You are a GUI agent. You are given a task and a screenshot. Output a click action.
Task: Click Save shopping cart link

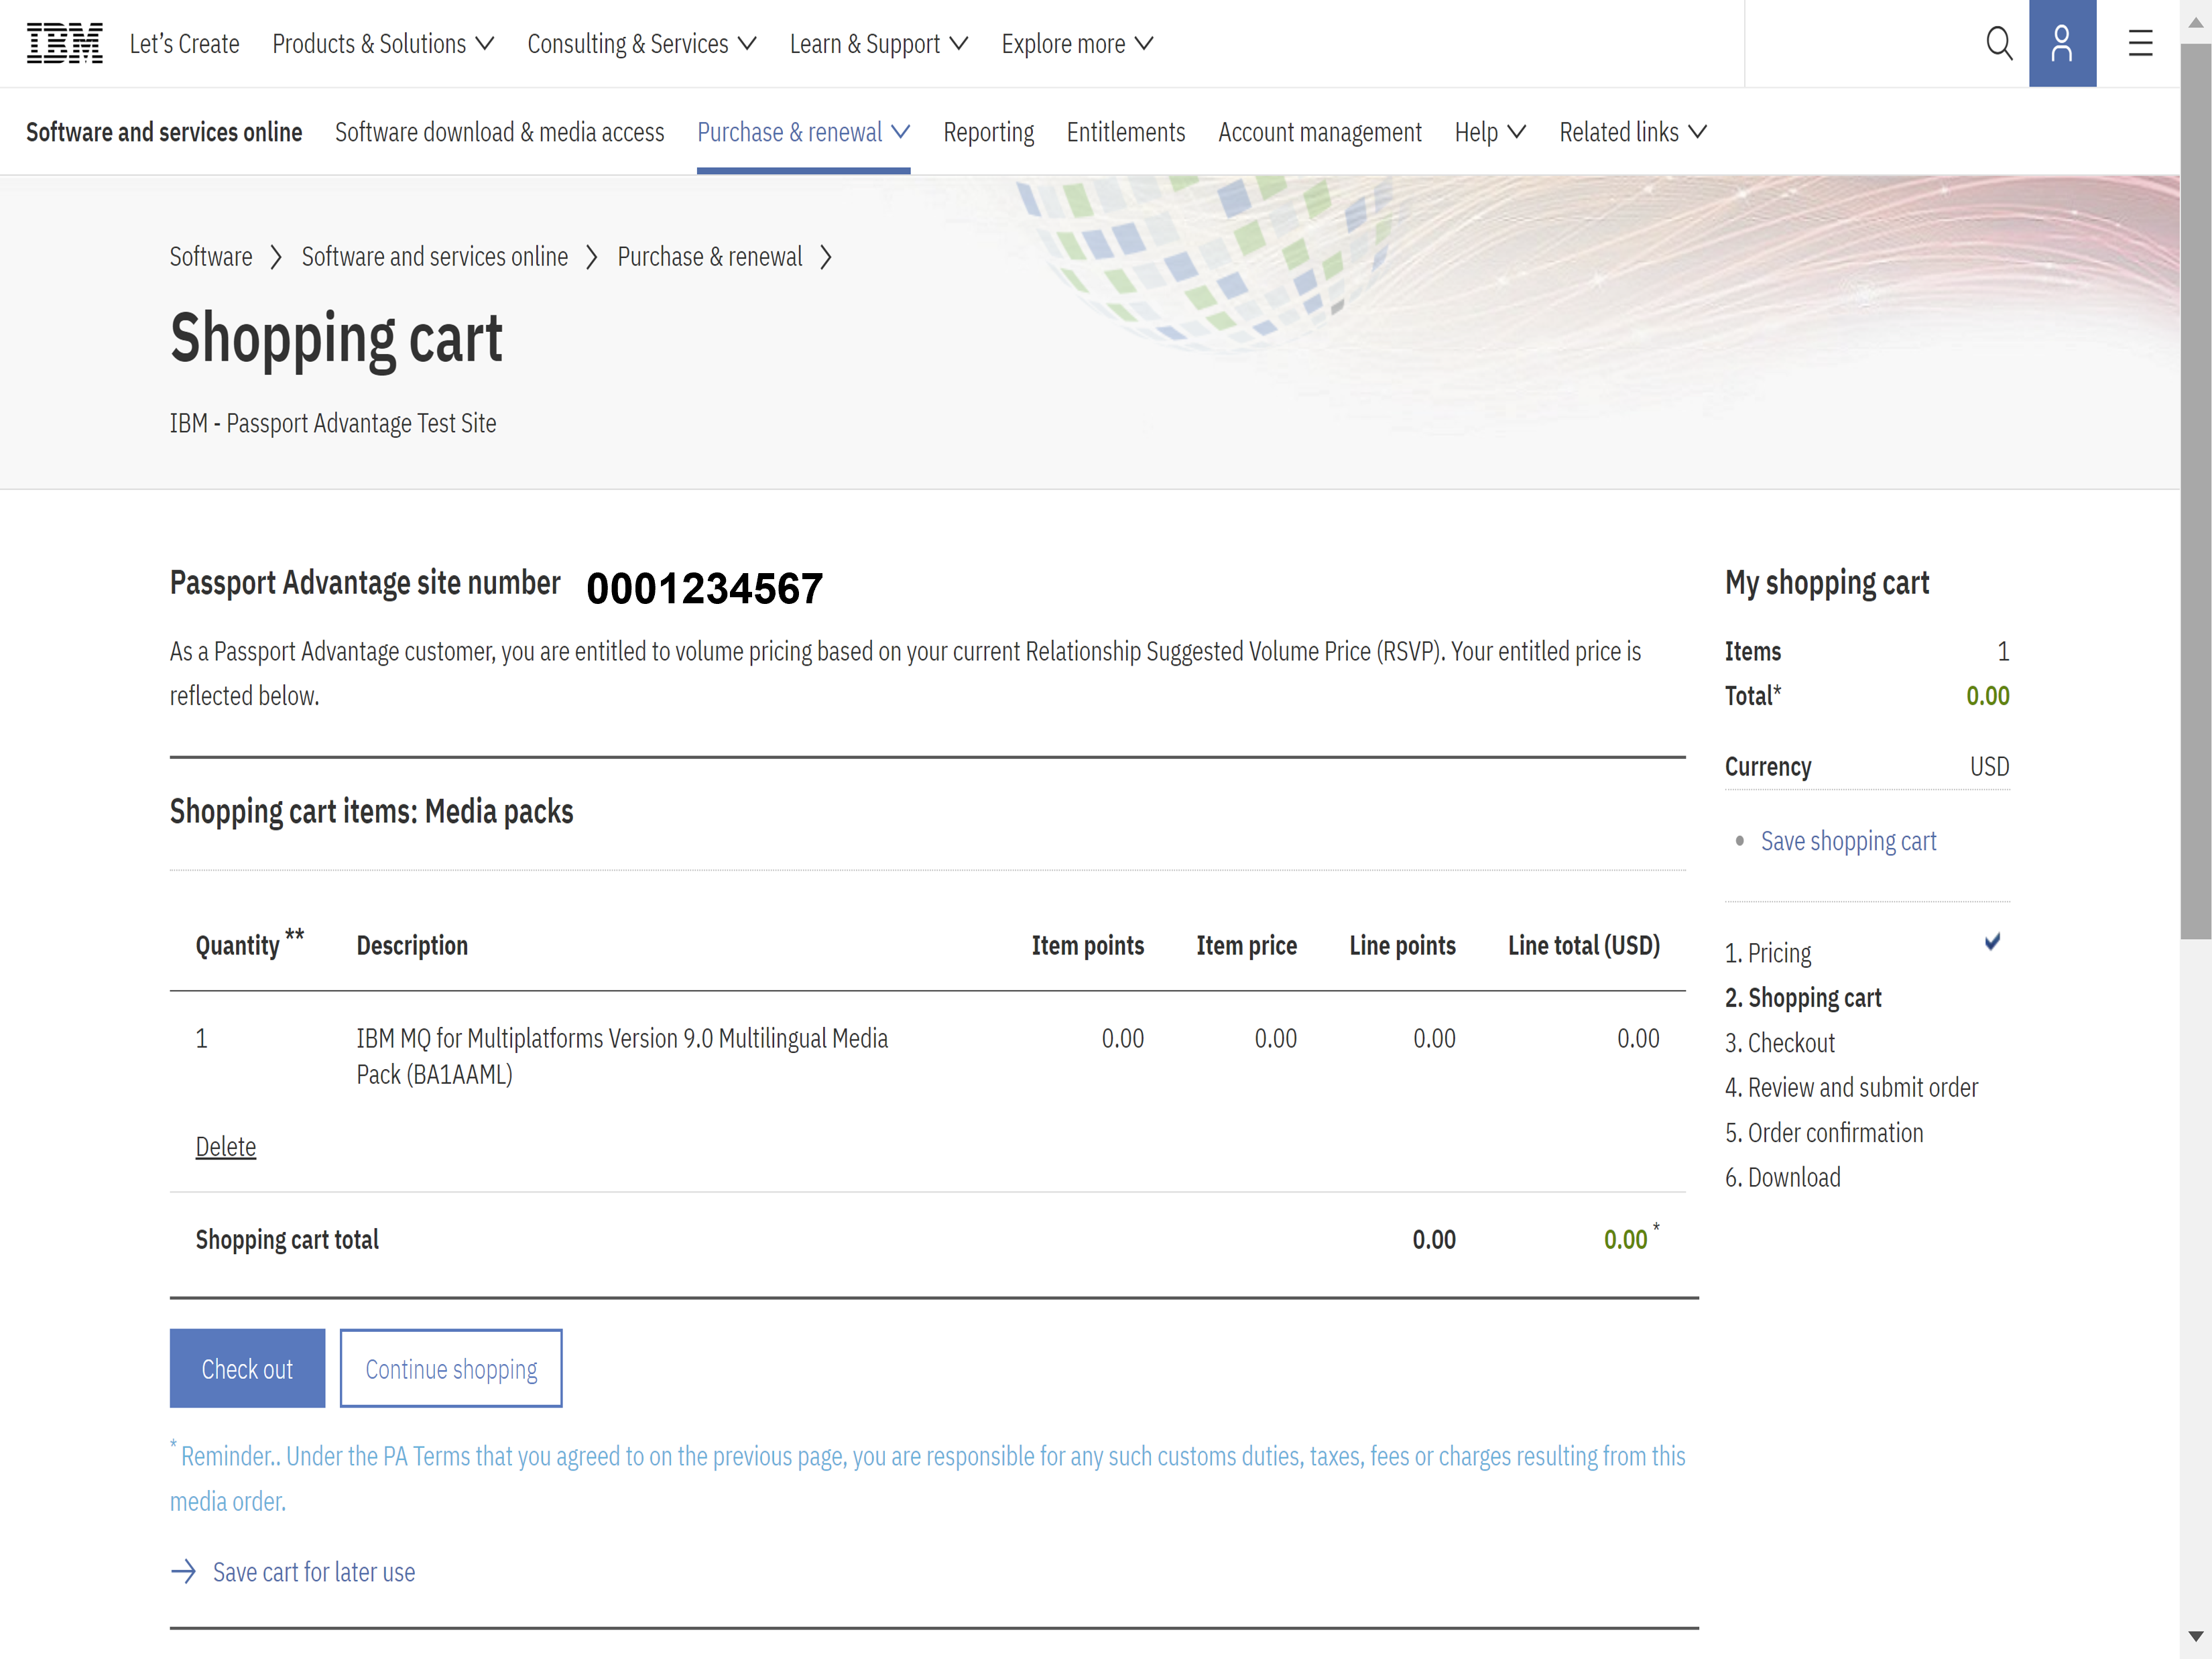coord(1848,841)
